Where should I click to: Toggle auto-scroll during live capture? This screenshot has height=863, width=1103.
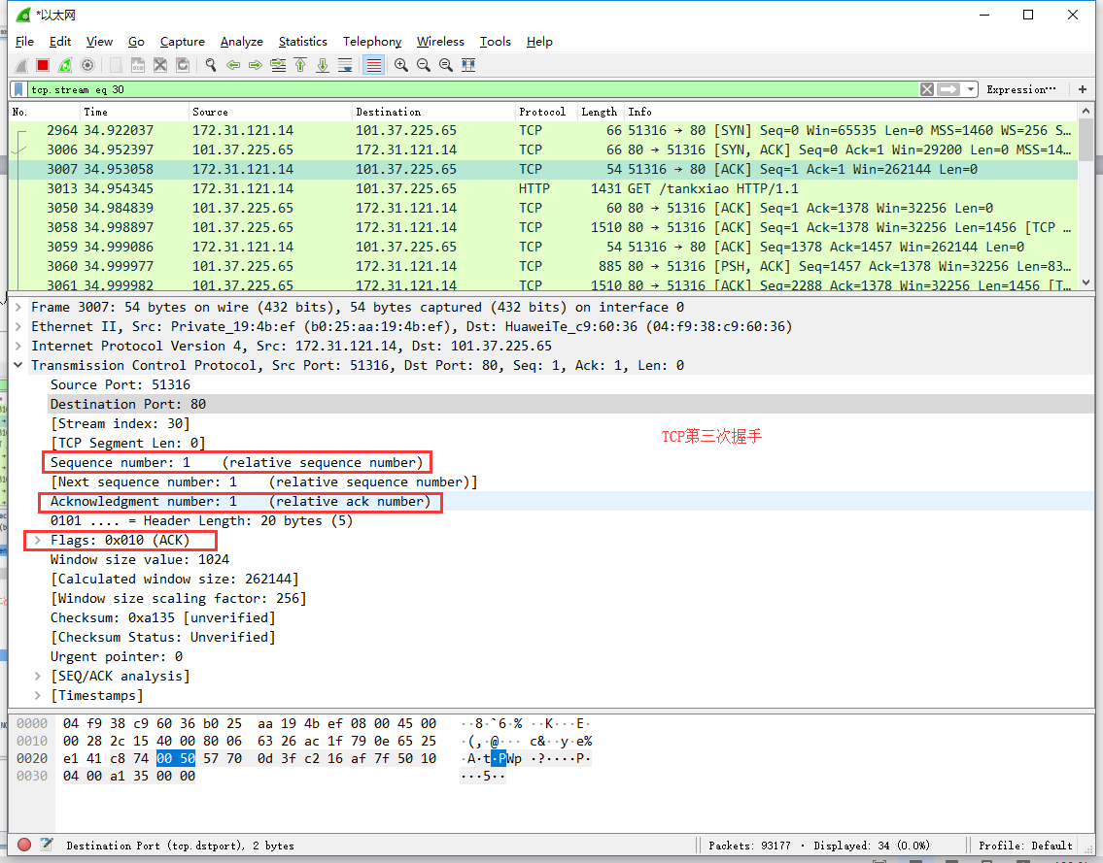(x=345, y=65)
